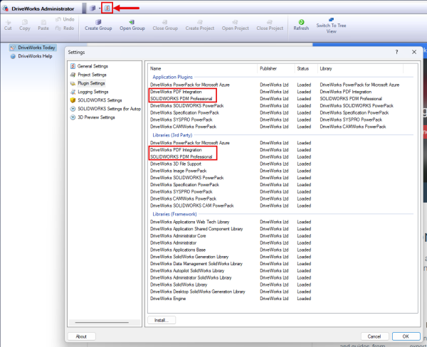Click the Install... button

[161, 320]
